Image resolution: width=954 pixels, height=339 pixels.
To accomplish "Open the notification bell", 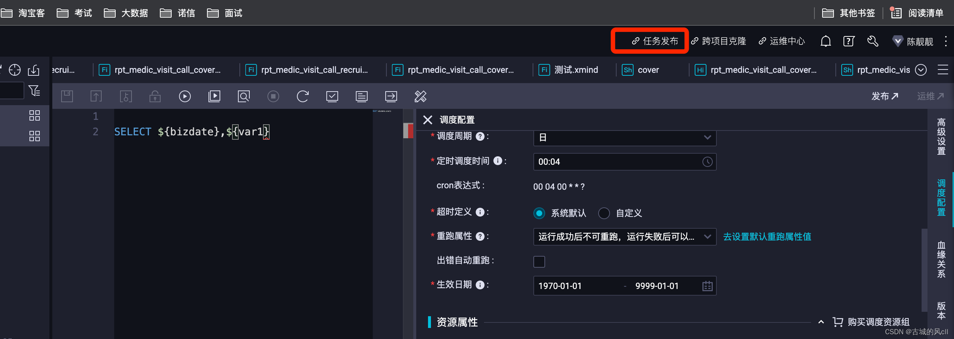I will (825, 41).
